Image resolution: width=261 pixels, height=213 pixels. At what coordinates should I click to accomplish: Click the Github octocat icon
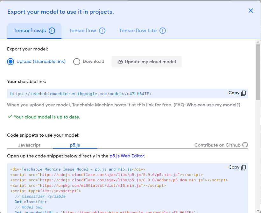click(x=245, y=145)
